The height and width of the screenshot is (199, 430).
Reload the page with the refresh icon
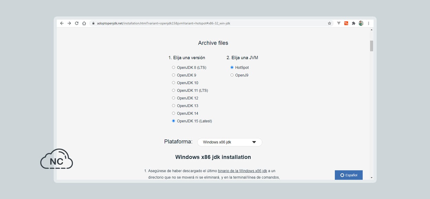(77, 23)
